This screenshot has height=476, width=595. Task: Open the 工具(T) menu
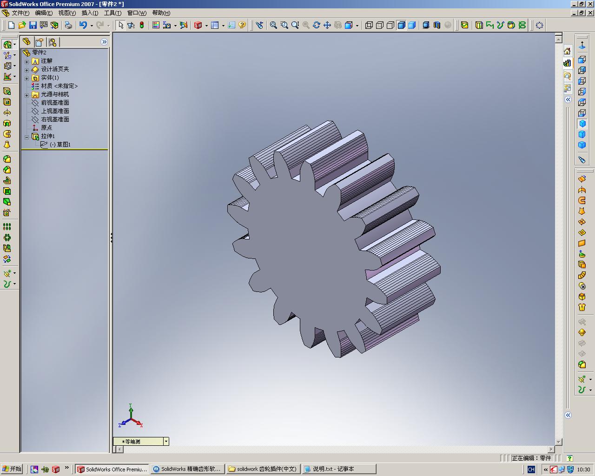[x=112, y=13]
